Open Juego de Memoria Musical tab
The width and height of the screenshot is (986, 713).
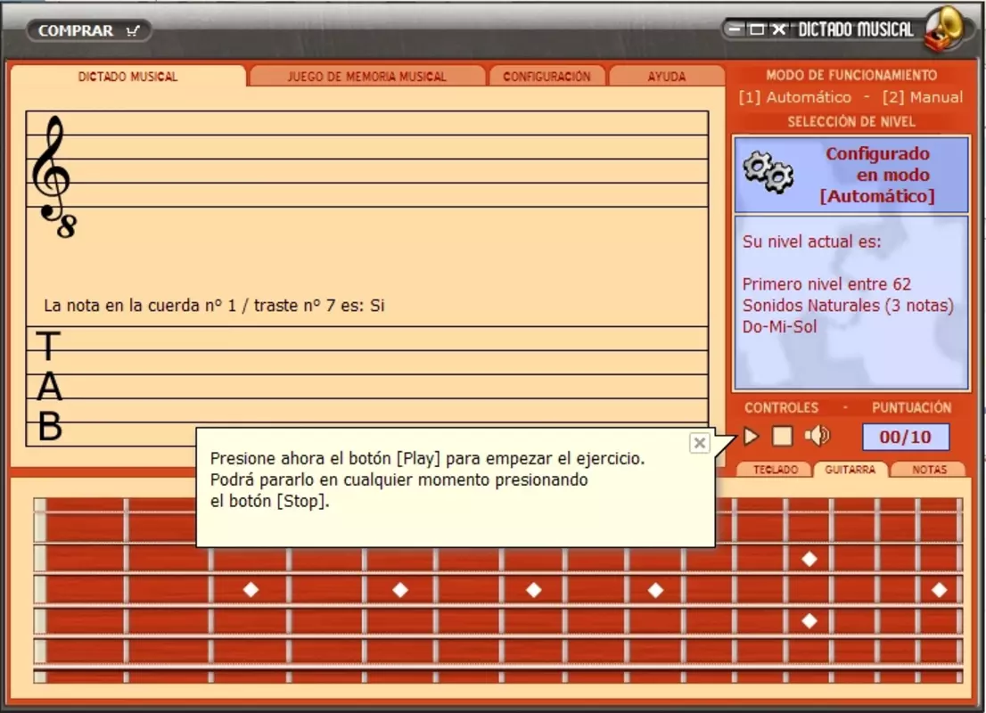367,77
